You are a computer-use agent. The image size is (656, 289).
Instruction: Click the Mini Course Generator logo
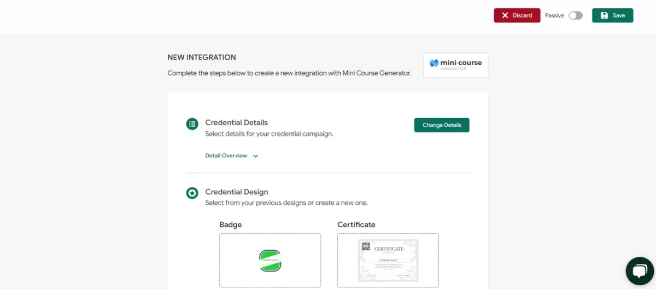[x=455, y=65]
